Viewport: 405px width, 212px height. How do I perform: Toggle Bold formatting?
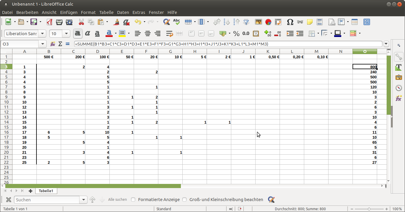(78, 33)
